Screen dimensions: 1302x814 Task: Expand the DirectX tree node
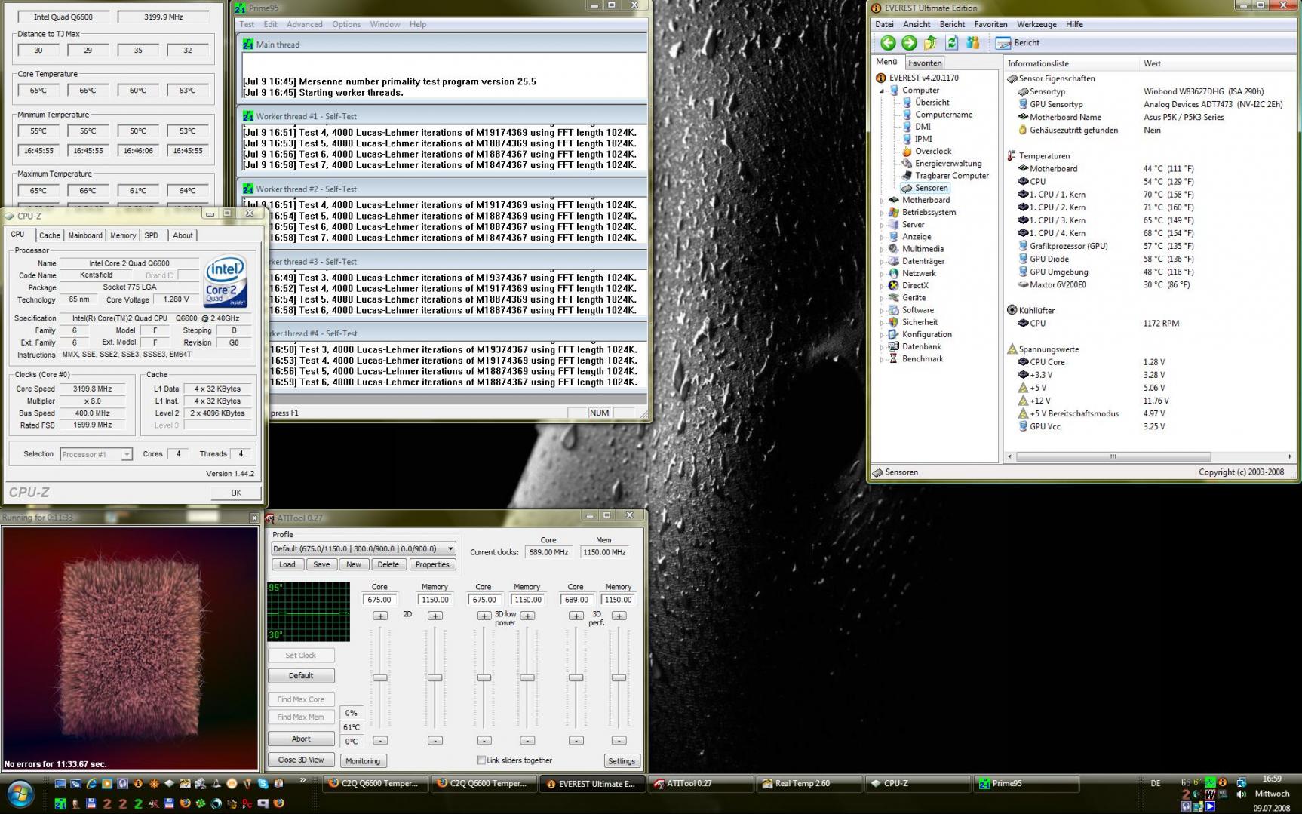(x=881, y=286)
